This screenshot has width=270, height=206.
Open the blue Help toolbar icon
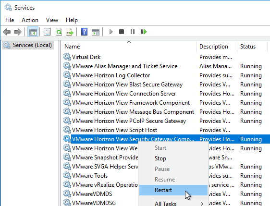point(84,32)
